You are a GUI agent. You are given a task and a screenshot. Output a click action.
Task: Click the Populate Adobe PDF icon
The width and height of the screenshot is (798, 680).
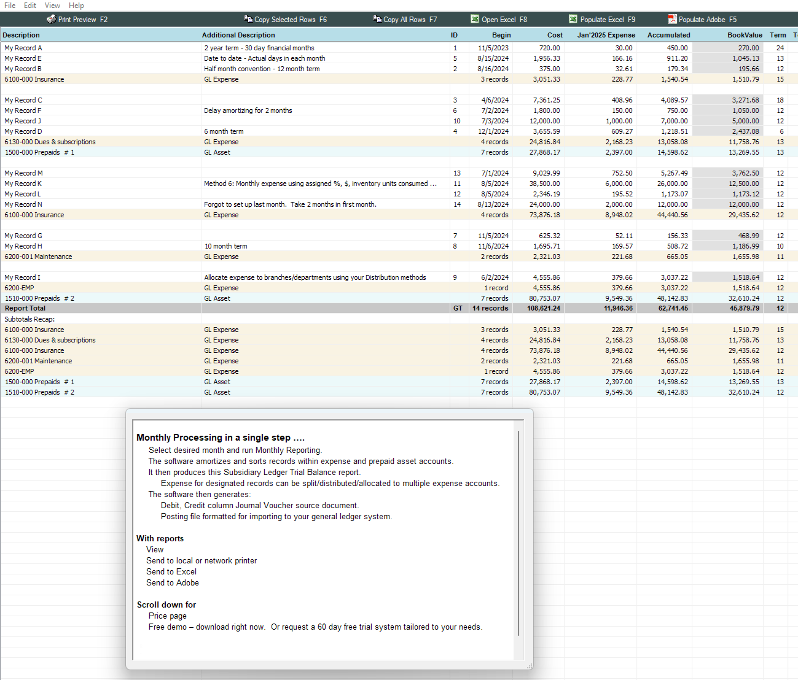pos(672,19)
